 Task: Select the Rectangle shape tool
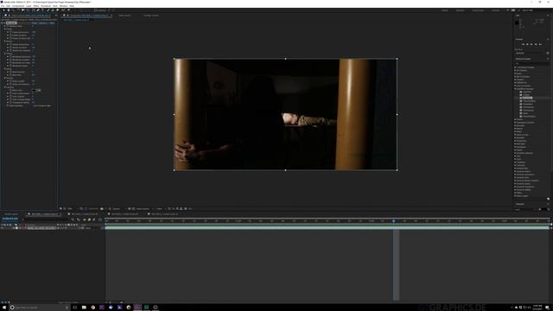[33, 10]
